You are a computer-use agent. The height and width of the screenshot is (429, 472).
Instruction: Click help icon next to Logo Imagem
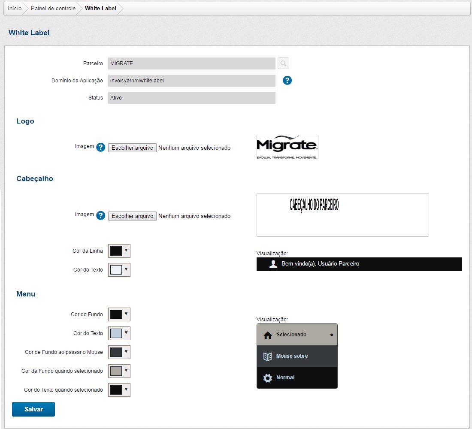tap(101, 148)
